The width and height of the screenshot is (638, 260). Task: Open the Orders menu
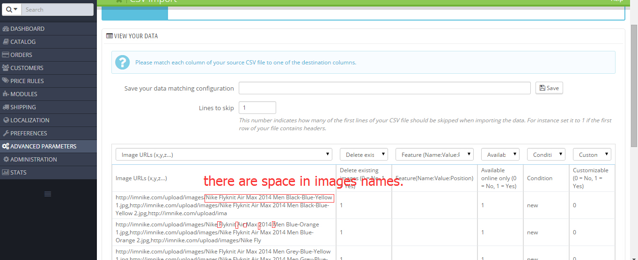[x=48, y=55]
